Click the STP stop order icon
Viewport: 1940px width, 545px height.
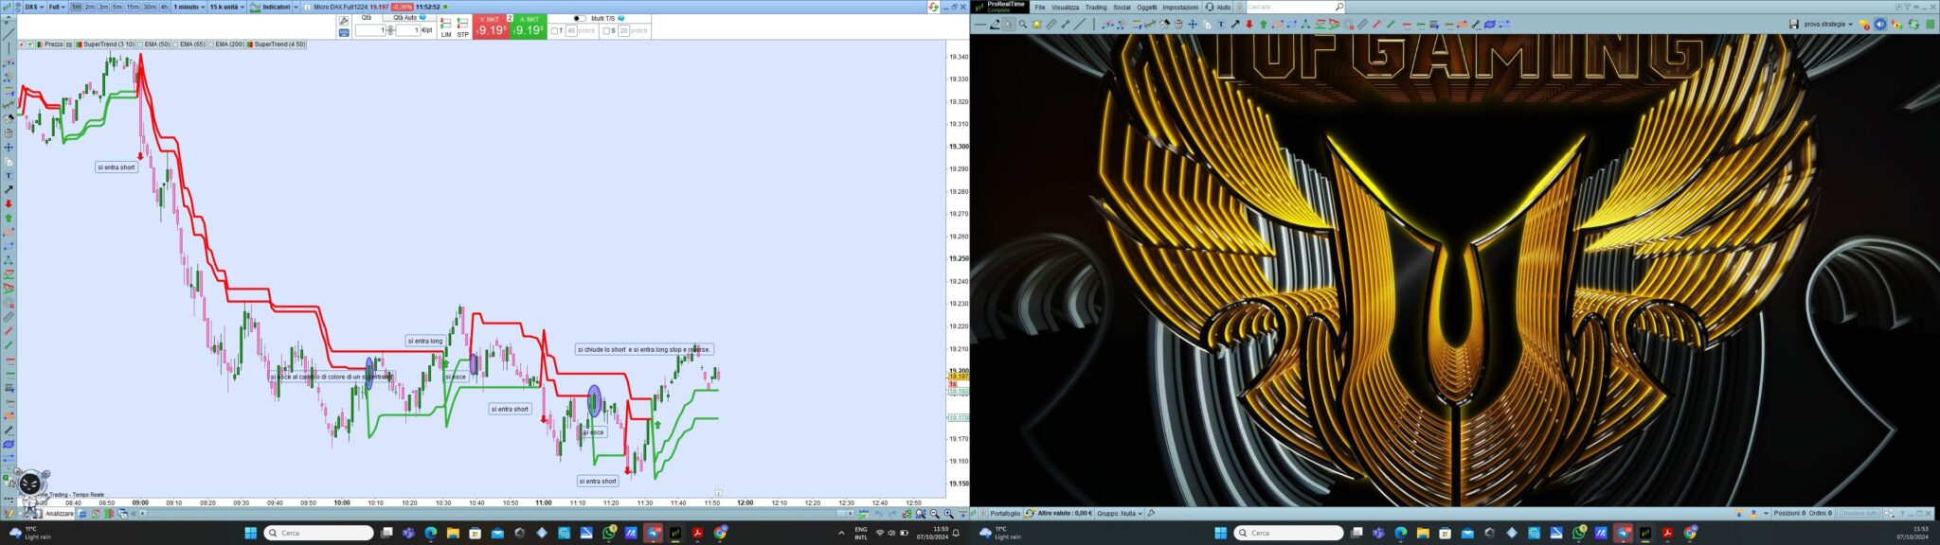click(x=462, y=27)
